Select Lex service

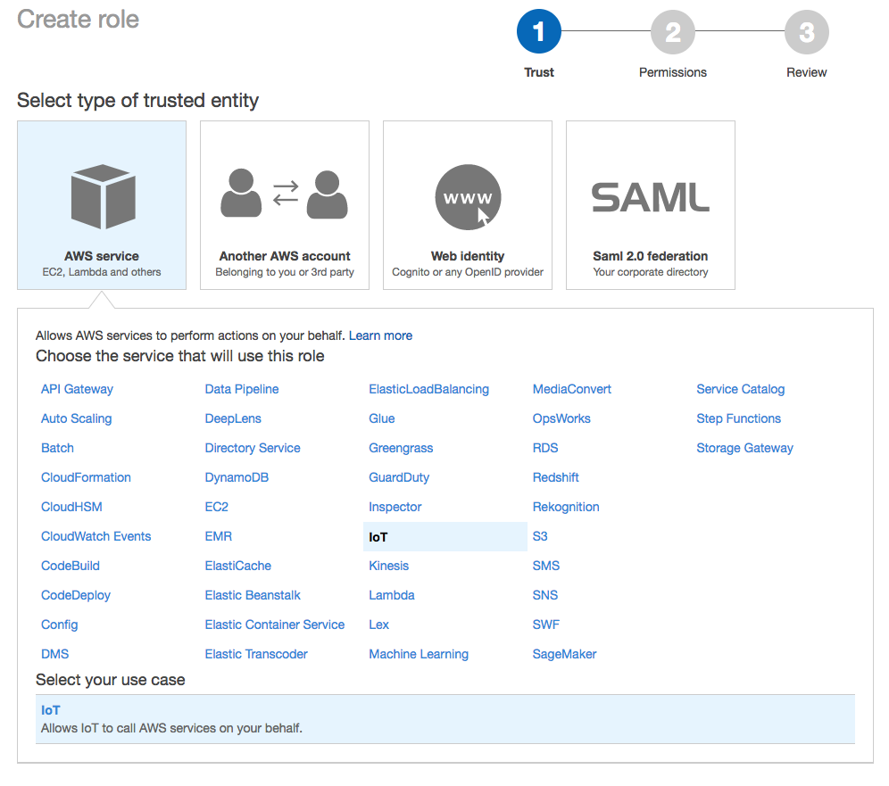378,625
